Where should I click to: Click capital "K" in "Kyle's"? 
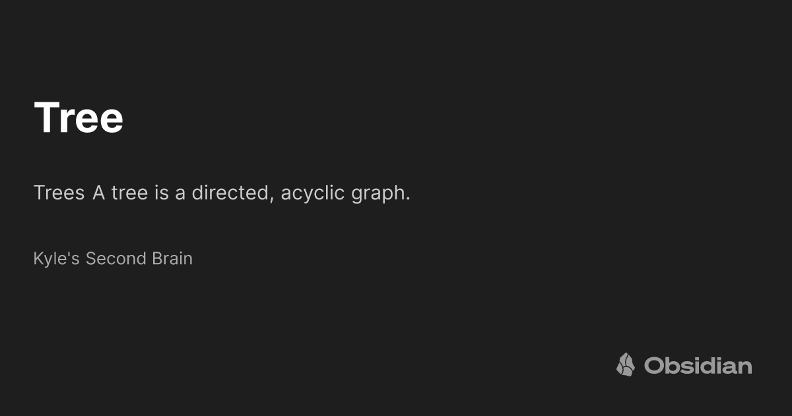tap(38, 258)
